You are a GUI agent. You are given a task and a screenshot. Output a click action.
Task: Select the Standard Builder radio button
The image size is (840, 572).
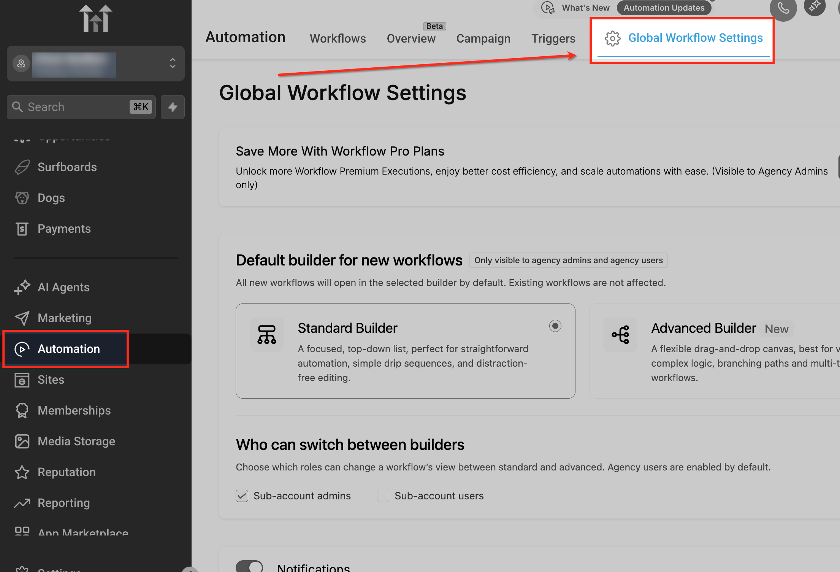click(555, 326)
